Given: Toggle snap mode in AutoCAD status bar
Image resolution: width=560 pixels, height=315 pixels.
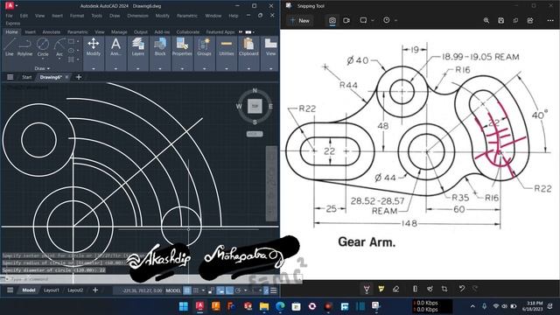Looking at the screenshot, I should pos(196,290).
